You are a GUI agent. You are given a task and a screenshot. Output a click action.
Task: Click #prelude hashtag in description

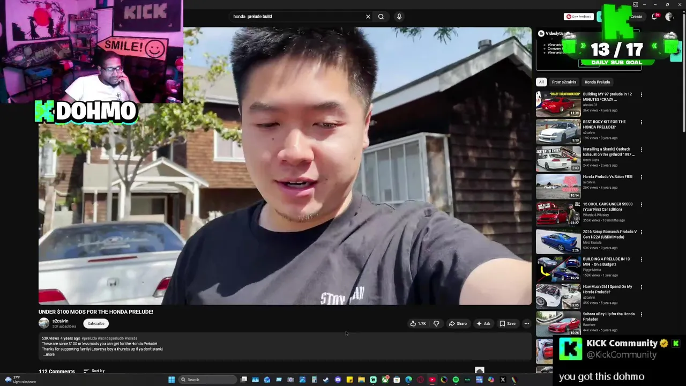tap(89, 338)
